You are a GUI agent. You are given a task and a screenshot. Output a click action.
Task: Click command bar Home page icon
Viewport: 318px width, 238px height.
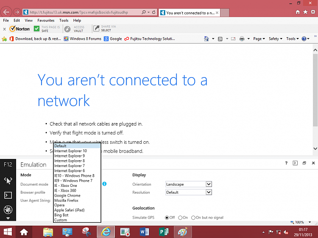tap(206, 38)
